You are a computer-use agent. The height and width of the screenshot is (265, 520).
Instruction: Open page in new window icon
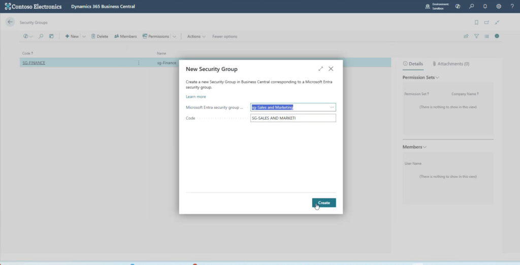pyautogui.click(x=486, y=22)
